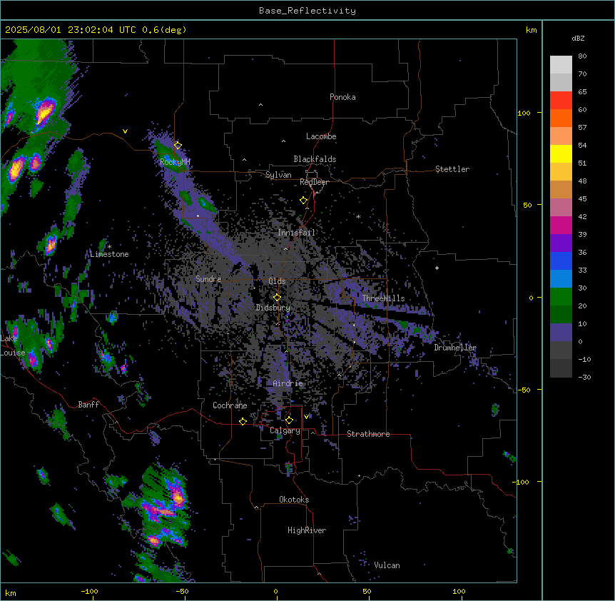Pick the magenta swatch in dBZ legend

561,225
